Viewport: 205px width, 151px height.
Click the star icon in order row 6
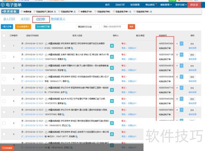tap(46, 99)
